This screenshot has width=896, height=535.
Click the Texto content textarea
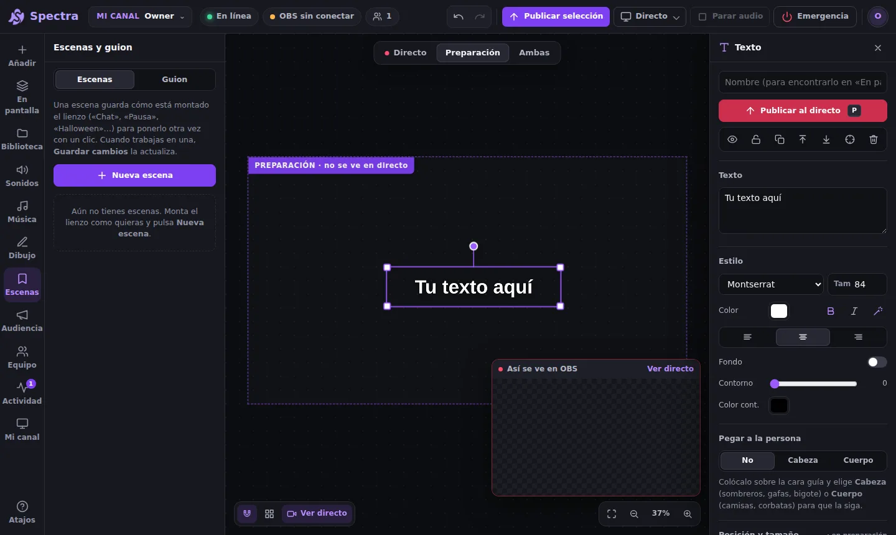click(803, 211)
